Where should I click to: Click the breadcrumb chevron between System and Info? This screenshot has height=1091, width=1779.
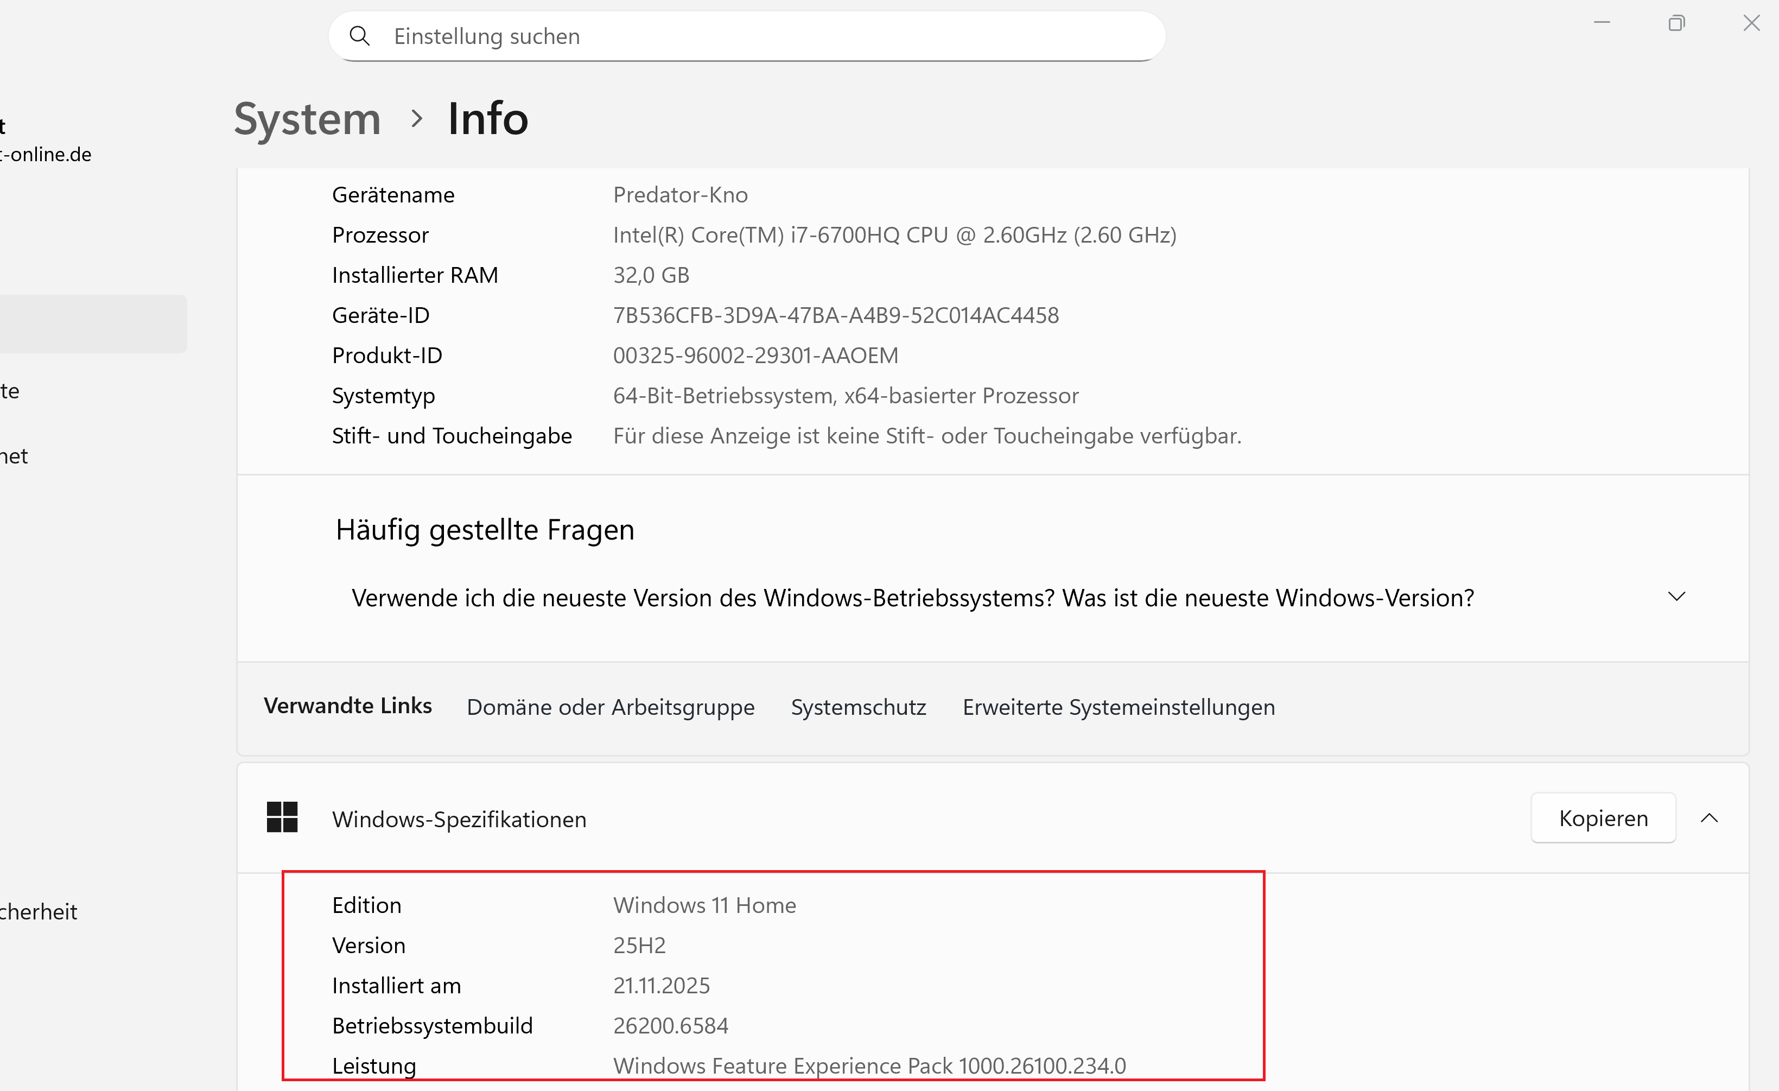pyautogui.click(x=416, y=118)
